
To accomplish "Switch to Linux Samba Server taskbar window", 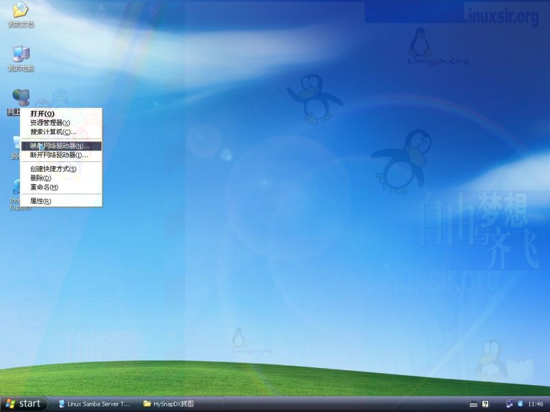I will [95, 404].
